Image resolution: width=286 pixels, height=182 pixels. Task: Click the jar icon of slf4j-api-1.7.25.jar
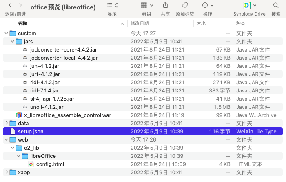tap(25, 99)
